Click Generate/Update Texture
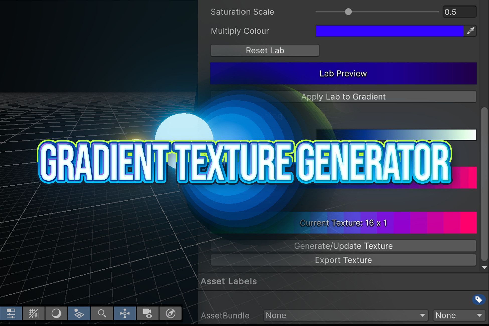 coord(343,246)
